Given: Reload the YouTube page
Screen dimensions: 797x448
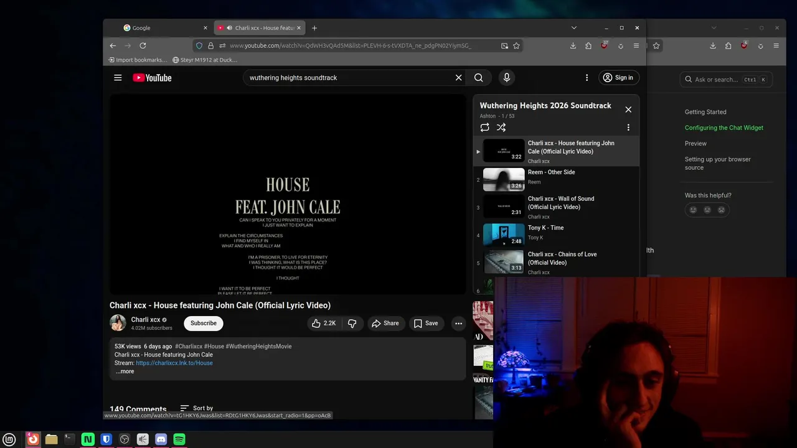Looking at the screenshot, I should [x=143, y=45].
